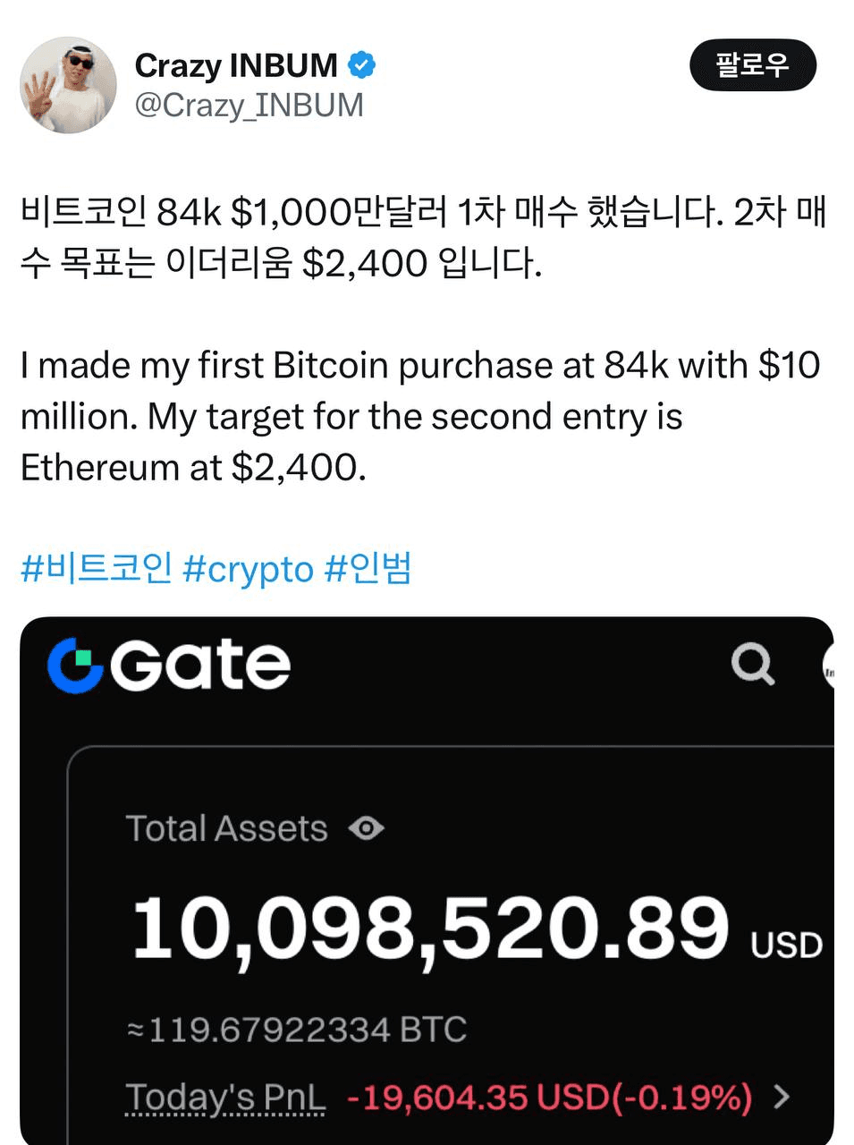This screenshot has width=854, height=1145.
Task: Open the Today's PnL underlined label
Action: point(225,1097)
